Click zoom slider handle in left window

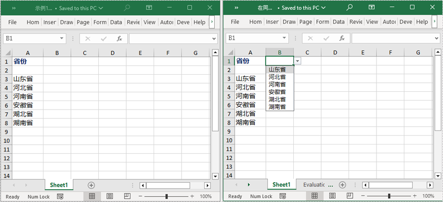point(166,196)
